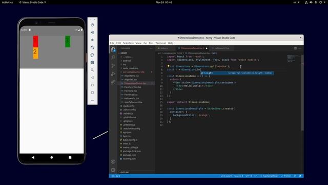
Task: Expand the __tests__ folder
Action: coord(128,57)
